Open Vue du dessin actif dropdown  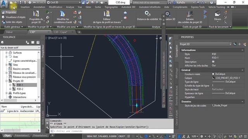pos(20,47)
